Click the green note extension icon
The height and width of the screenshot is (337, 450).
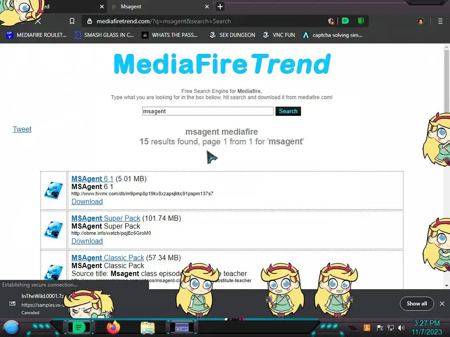345,21
